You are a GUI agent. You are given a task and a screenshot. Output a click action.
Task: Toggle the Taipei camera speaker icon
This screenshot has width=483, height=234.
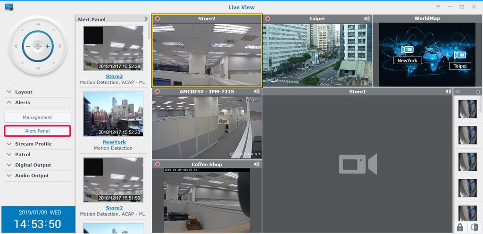(366, 19)
